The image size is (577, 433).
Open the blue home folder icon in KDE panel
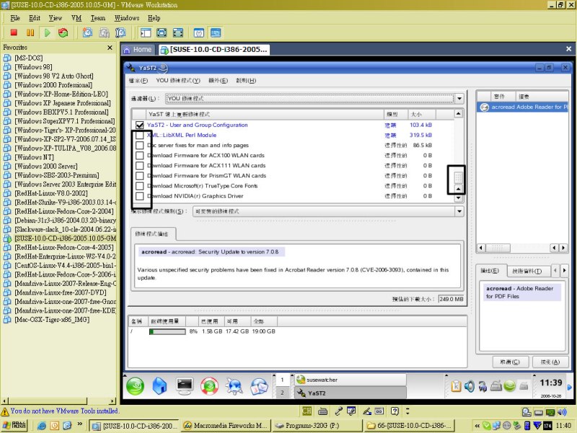pyautogui.click(x=159, y=386)
